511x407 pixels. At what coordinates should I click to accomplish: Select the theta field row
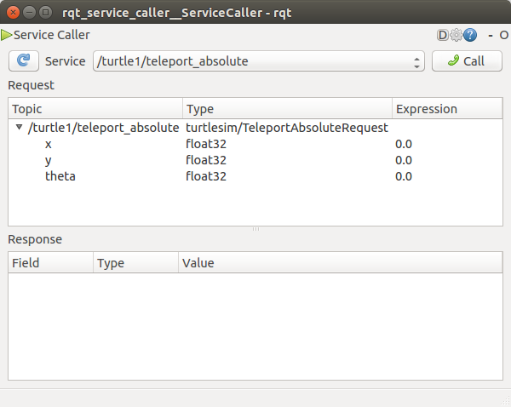[x=60, y=176]
